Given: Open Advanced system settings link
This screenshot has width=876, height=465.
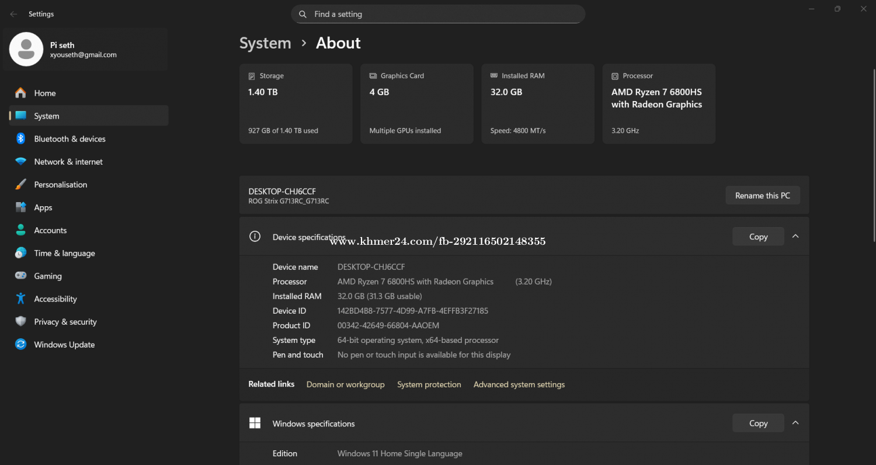Looking at the screenshot, I should click(x=519, y=384).
